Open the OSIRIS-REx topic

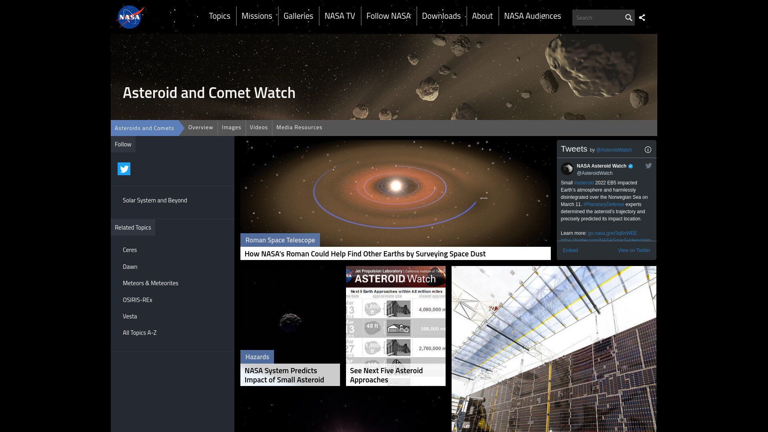(x=138, y=300)
